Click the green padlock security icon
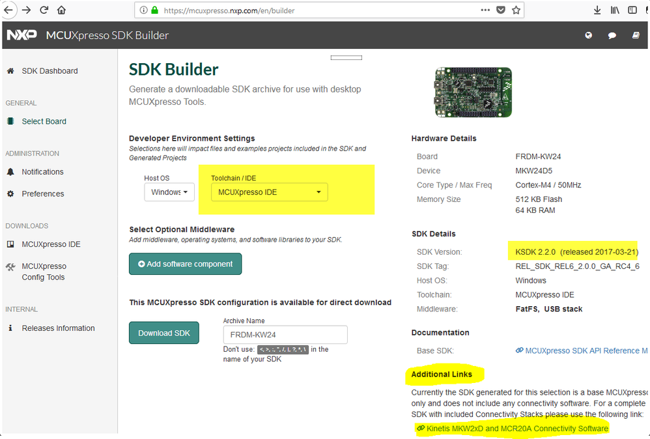The width and height of the screenshot is (650, 439). coord(154,10)
